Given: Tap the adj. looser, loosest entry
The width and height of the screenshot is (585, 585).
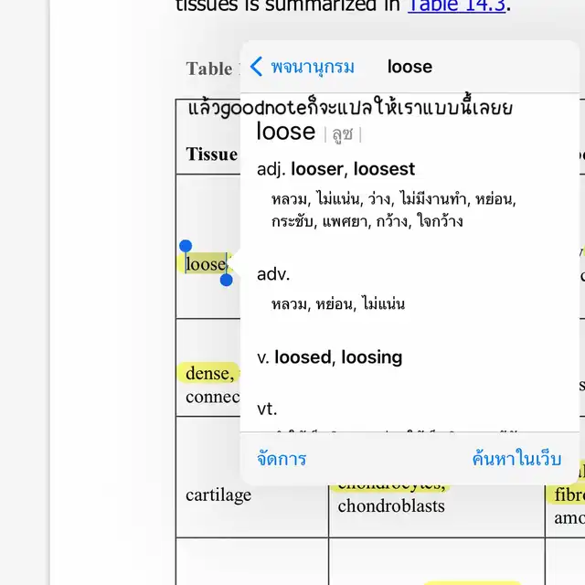Looking at the screenshot, I should (x=336, y=169).
